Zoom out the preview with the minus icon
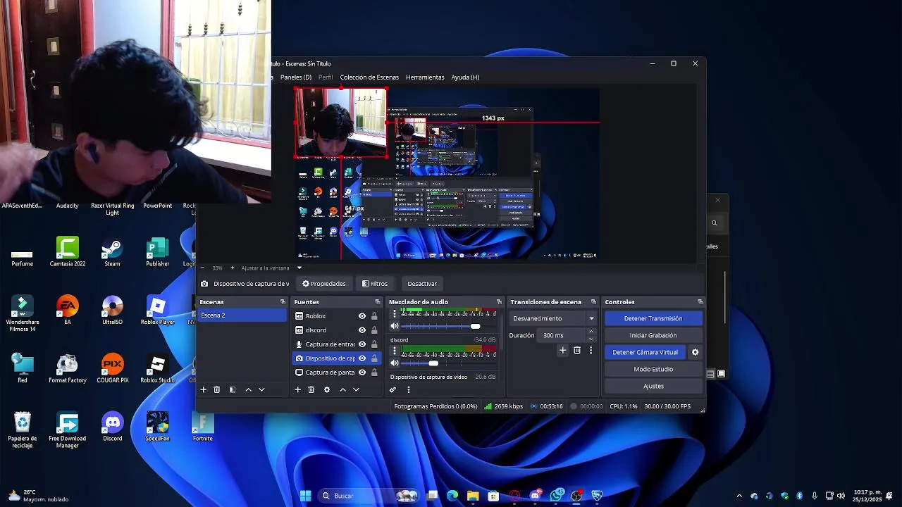The width and height of the screenshot is (902, 507). pos(203,268)
